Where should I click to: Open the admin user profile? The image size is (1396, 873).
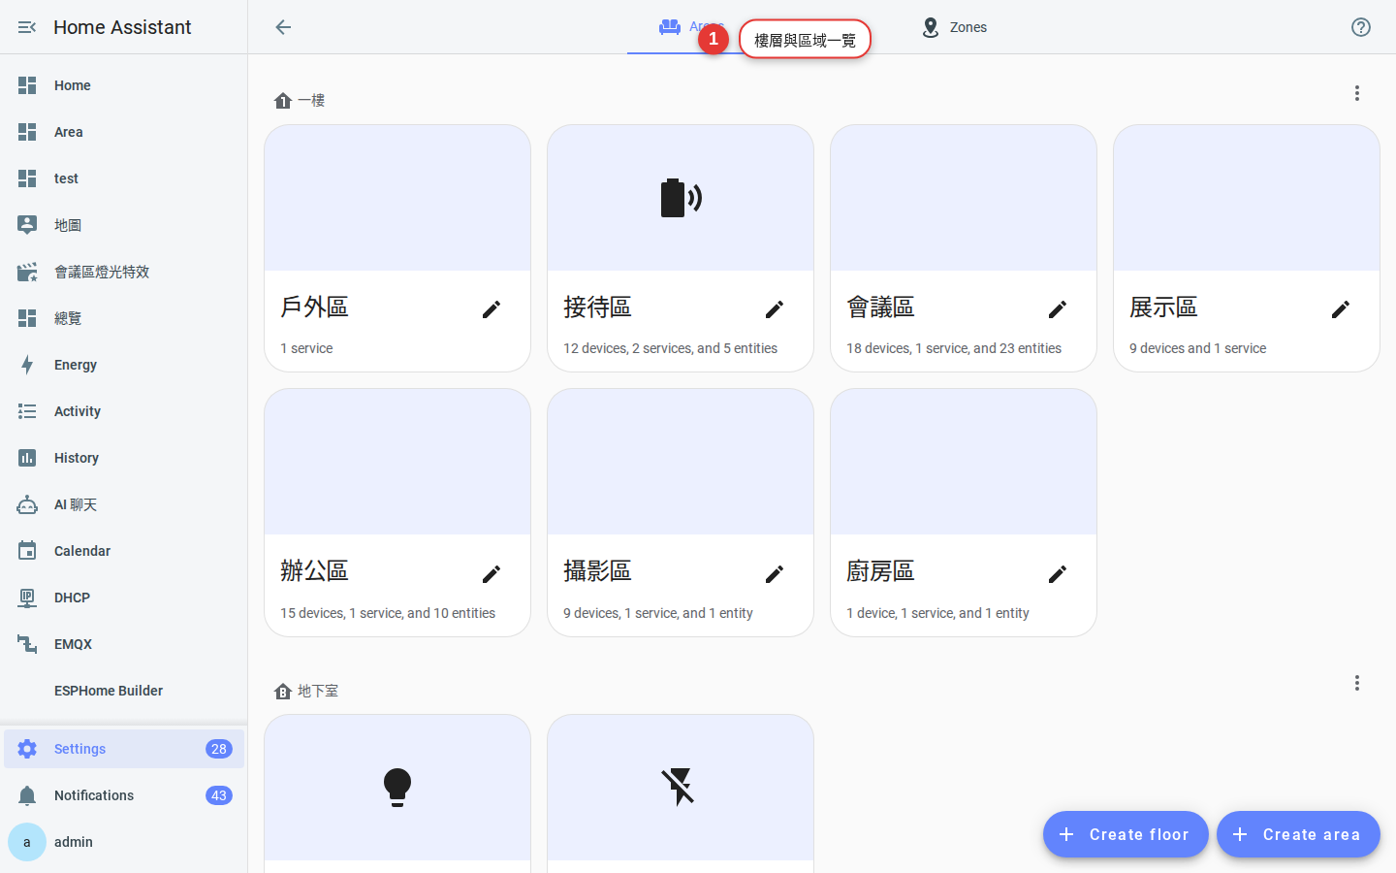click(124, 842)
